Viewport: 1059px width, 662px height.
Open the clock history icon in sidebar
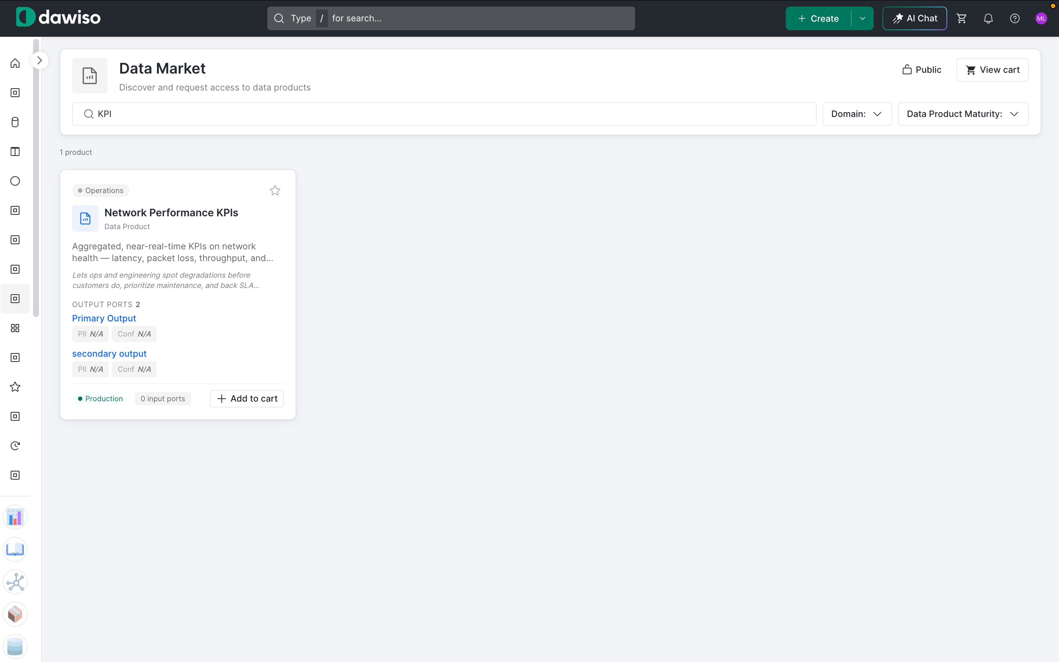[x=15, y=446]
